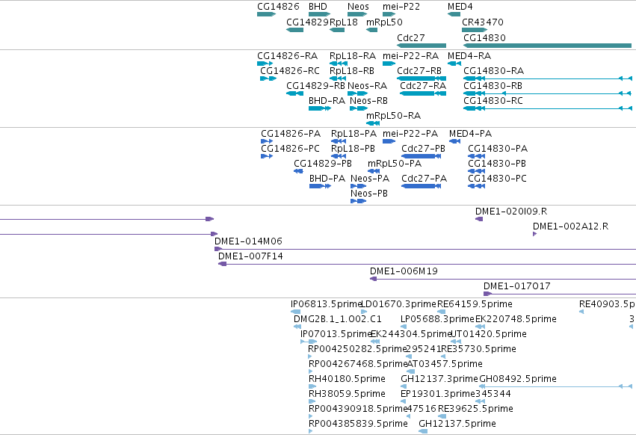Click the RpL18-PA protein feature
The width and height of the screenshot is (636, 435).
339,141
